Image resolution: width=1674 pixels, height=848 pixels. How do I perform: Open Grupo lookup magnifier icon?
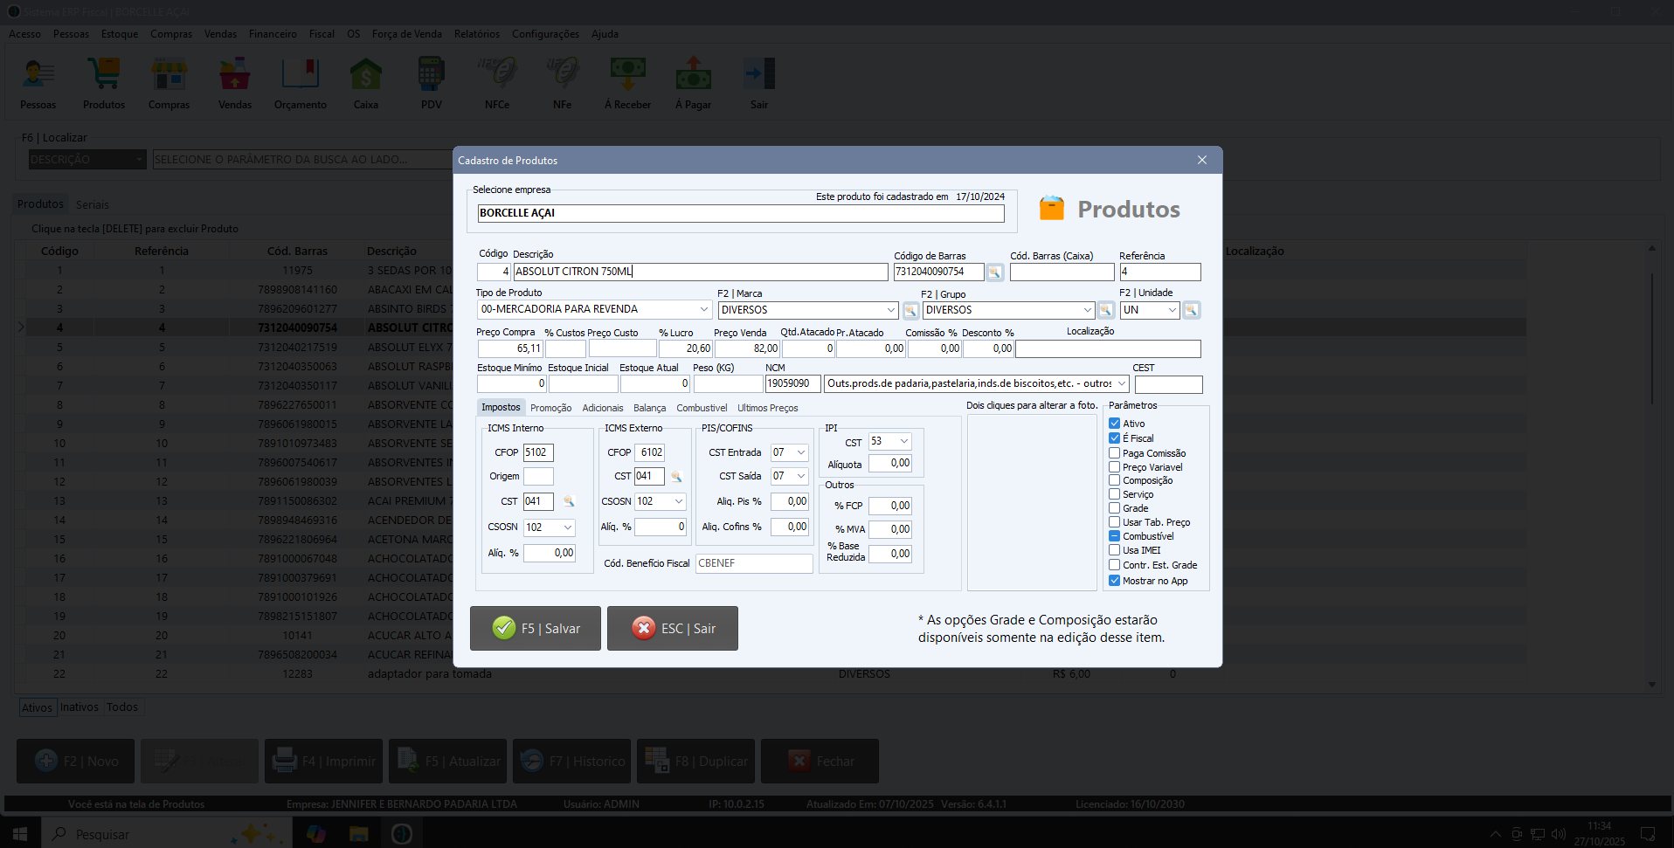coord(1106,311)
